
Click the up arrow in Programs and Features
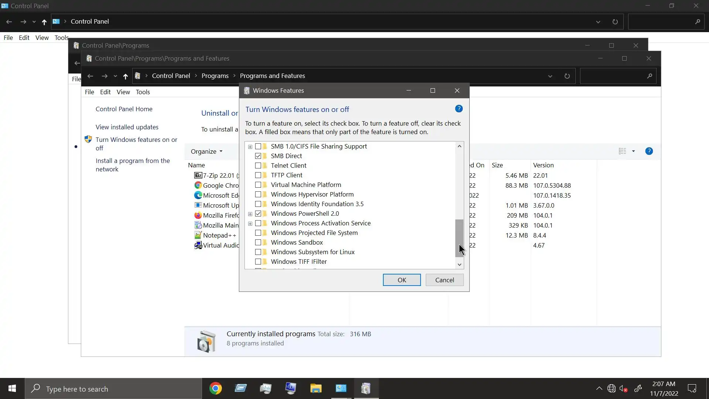coord(126,76)
